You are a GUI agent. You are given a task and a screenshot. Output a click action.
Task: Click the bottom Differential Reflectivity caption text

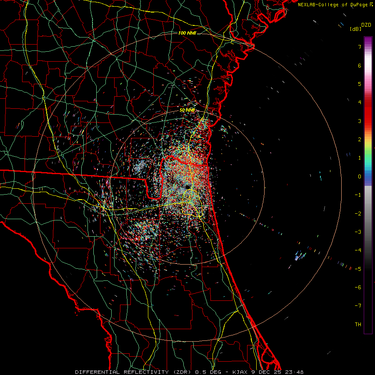pyautogui.click(x=189, y=372)
